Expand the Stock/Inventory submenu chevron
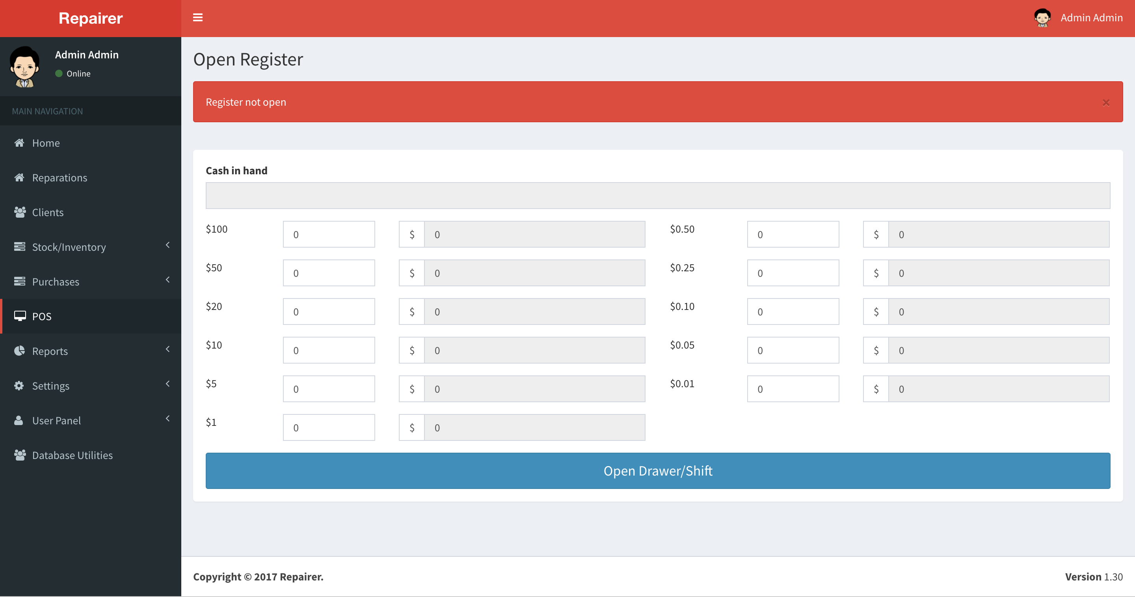 tap(167, 245)
